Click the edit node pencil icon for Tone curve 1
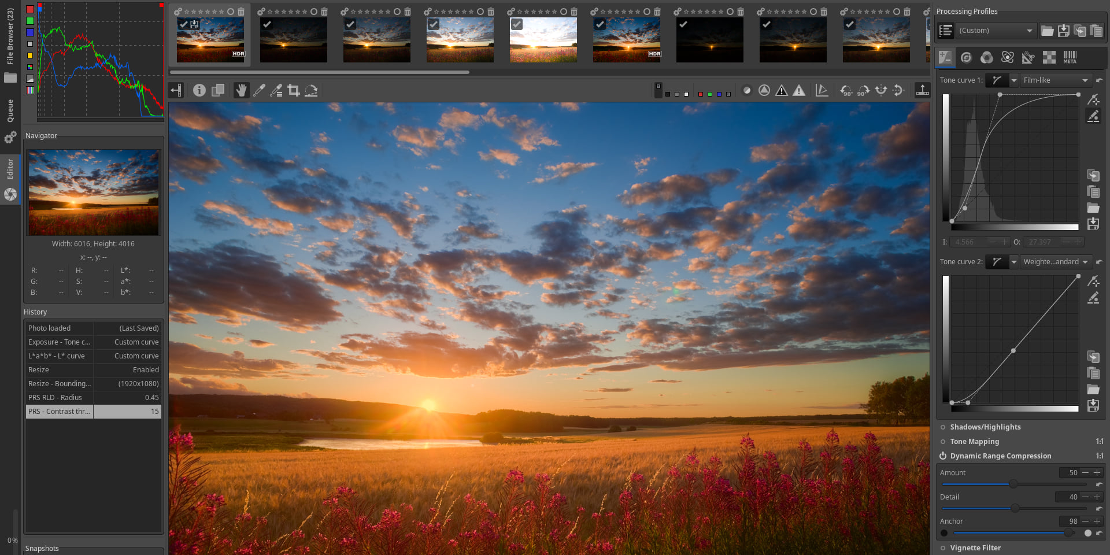The image size is (1110, 555). 1093,116
